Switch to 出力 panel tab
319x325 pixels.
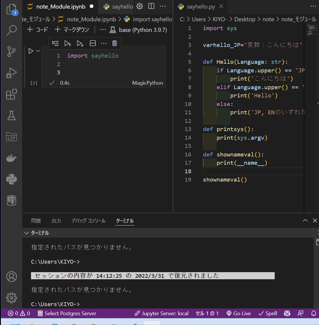pos(56,221)
